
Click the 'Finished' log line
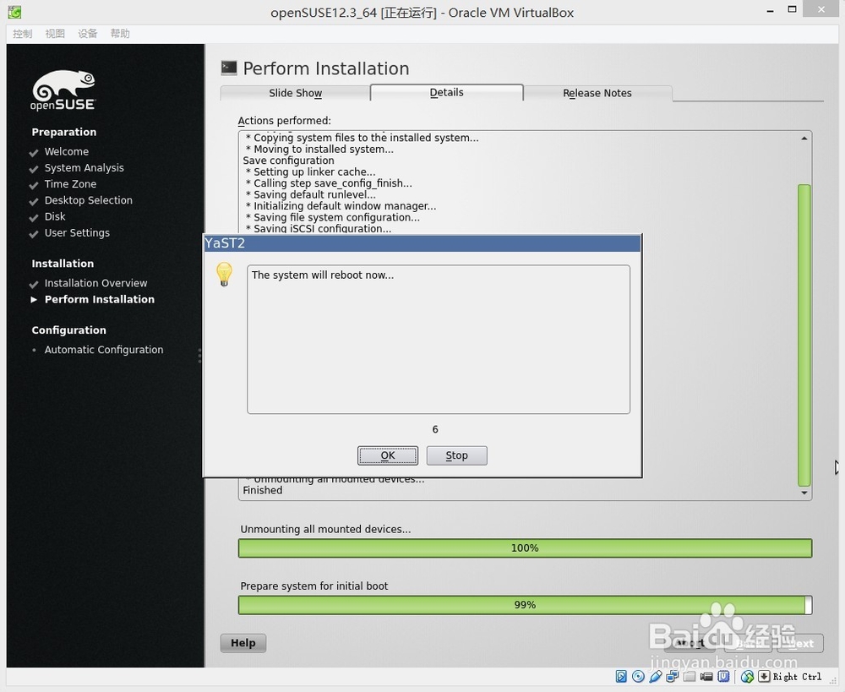tap(263, 490)
